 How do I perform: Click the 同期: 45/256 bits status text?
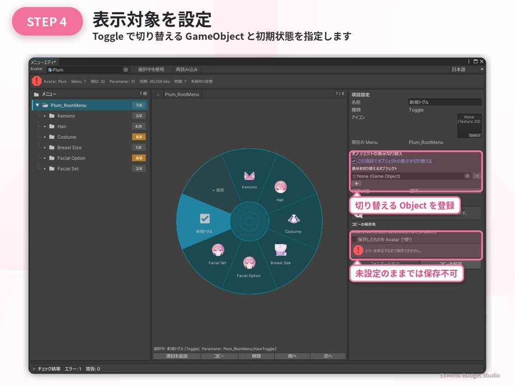coord(155,81)
